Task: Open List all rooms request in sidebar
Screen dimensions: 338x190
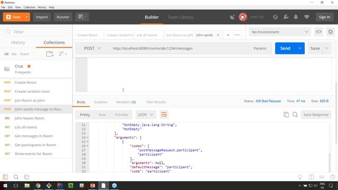Action: pos(36,127)
